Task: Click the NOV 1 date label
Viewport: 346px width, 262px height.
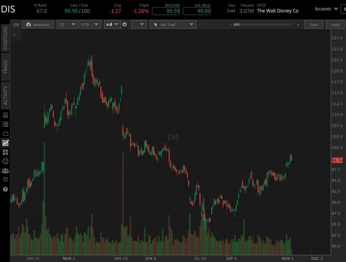Action: click(x=288, y=259)
